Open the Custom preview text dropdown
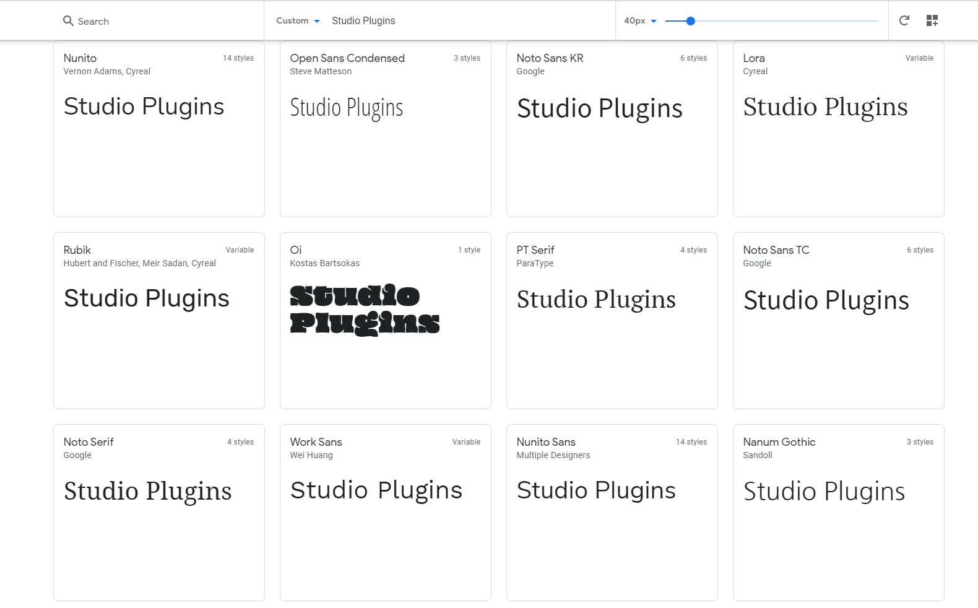978x608 pixels. (x=298, y=20)
